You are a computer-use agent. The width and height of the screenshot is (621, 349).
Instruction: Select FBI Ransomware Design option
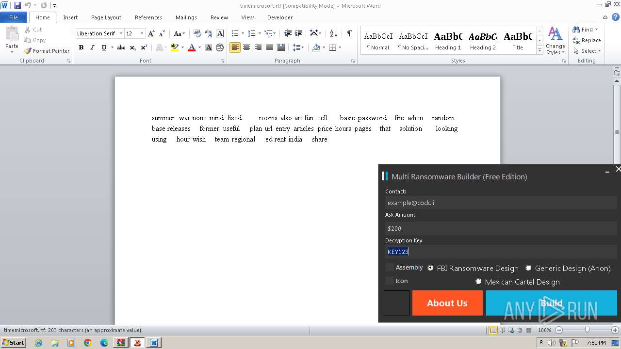click(430, 268)
